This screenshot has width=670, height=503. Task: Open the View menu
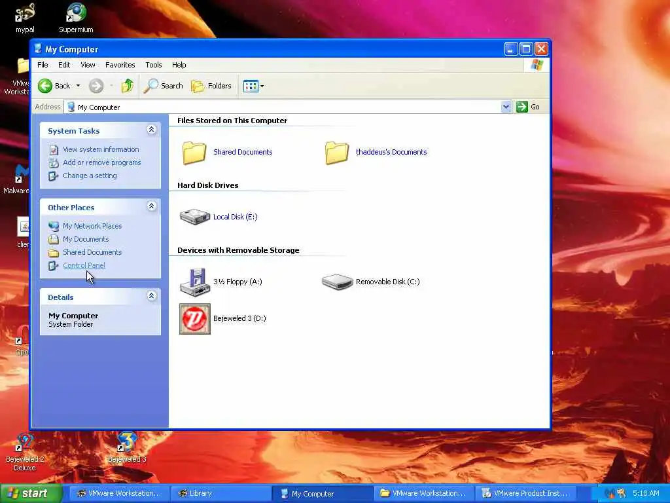point(88,65)
